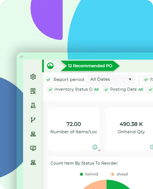Toggle the Posting Date filter checkbox
This screenshot has width=153, height=189.
[106, 89]
